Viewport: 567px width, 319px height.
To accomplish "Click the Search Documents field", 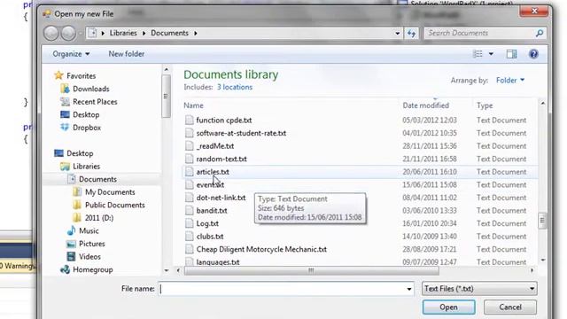I will click(479, 34).
